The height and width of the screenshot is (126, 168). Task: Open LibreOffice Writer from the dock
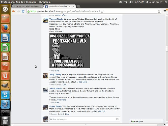point(5,38)
